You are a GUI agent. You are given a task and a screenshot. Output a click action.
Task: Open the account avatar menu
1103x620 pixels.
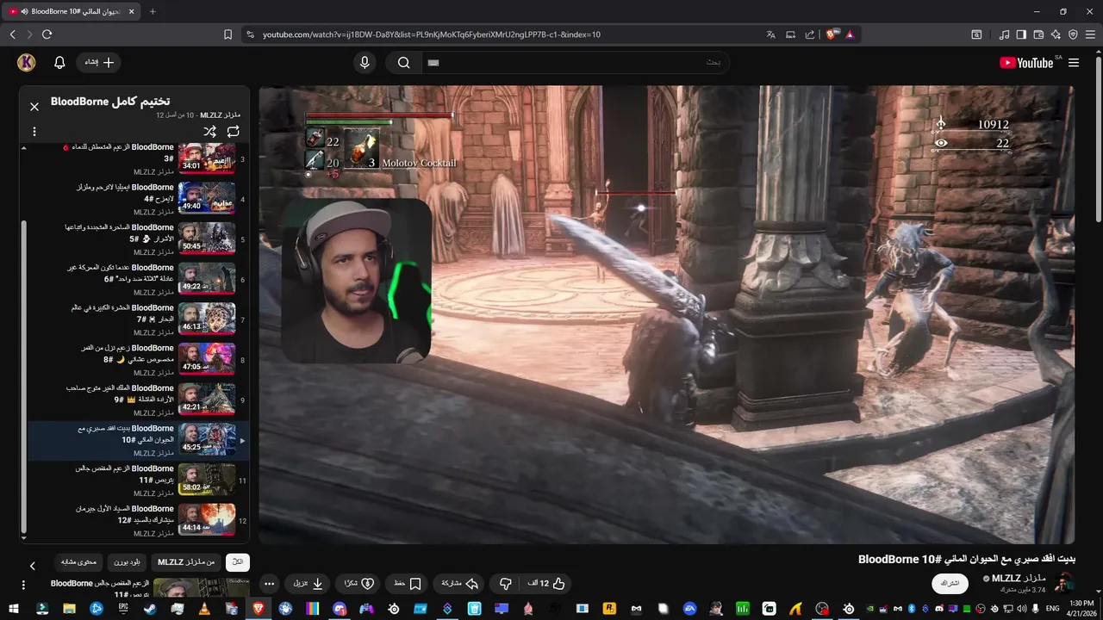pos(27,63)
